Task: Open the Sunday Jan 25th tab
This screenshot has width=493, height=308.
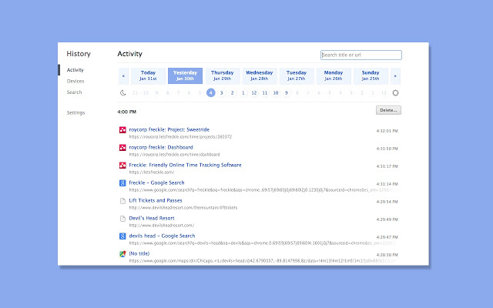Action: click(371, 75)
